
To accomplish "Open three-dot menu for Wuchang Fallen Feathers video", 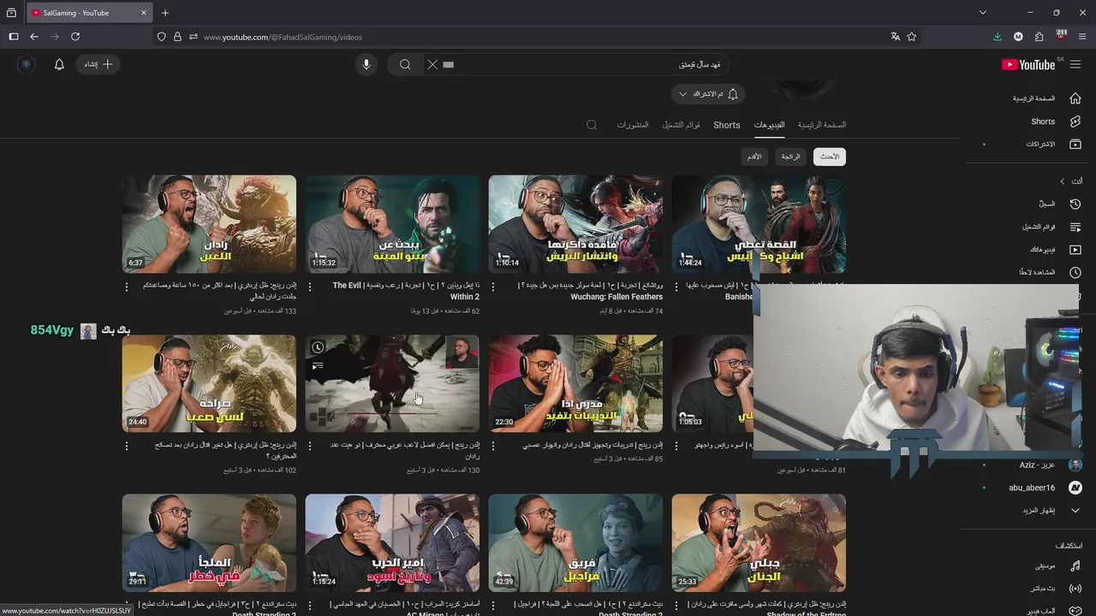I will tap(493, 287).
